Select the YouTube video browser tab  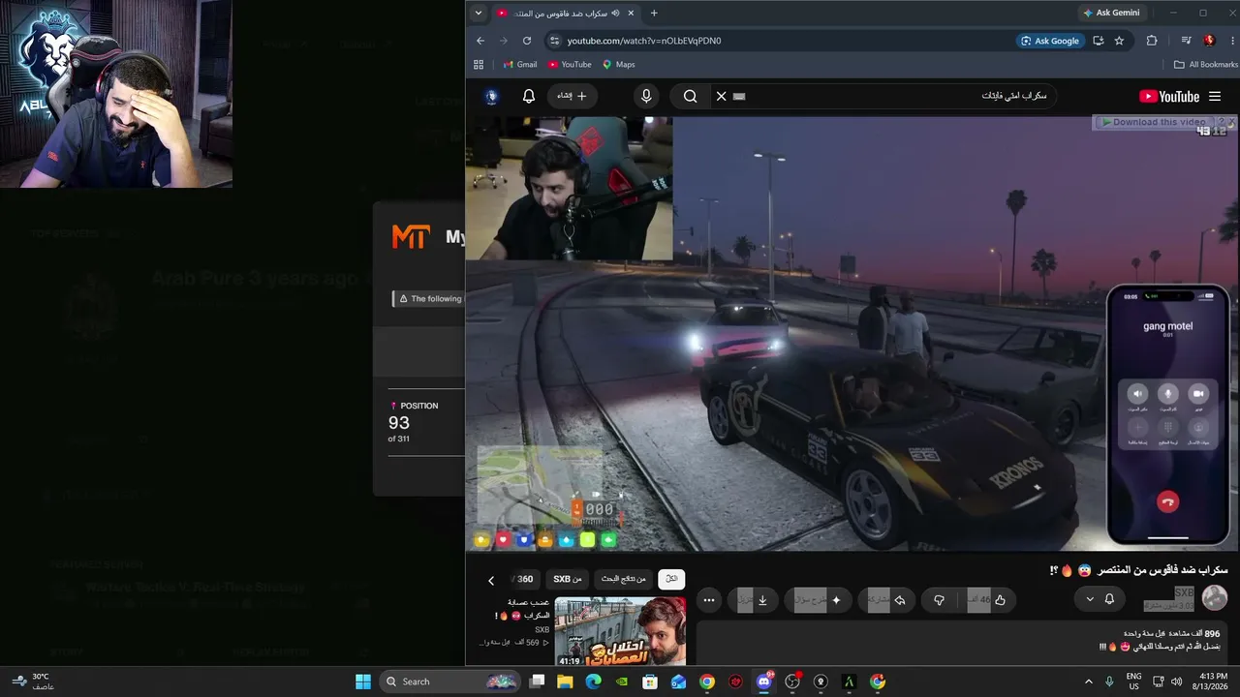[567, 13]
